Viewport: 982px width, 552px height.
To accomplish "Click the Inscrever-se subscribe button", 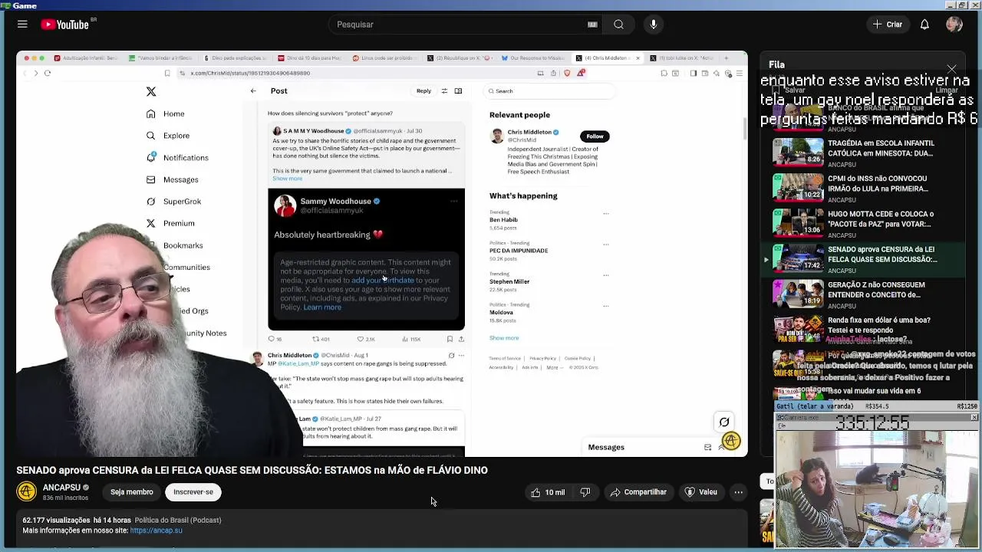I will pyautogui.click(x=193, y=492).
